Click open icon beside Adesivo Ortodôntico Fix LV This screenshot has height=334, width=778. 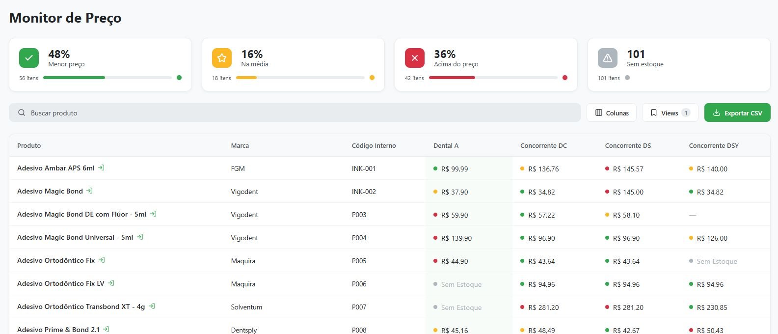111,283
